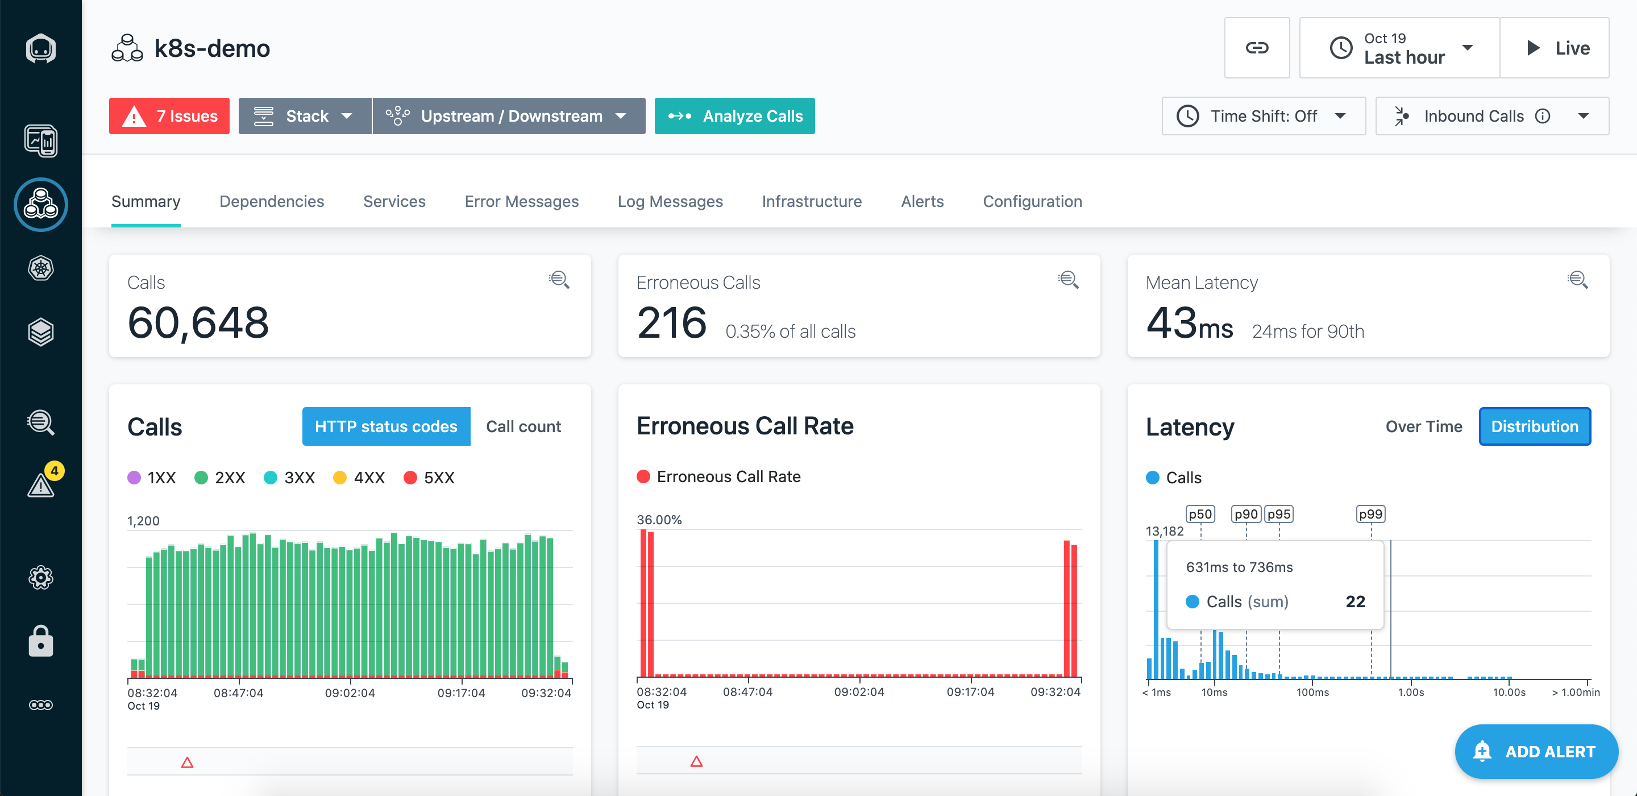This screenshot has width=1637, height=796.
Task: Analyze Erroneous Calls via magnifier icon
Action: (1068, 280)
